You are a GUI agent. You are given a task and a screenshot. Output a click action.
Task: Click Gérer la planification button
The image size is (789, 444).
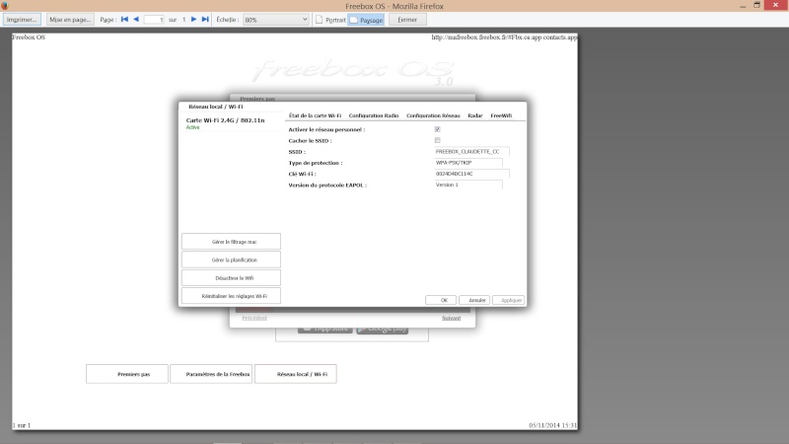tap(231, 259)
